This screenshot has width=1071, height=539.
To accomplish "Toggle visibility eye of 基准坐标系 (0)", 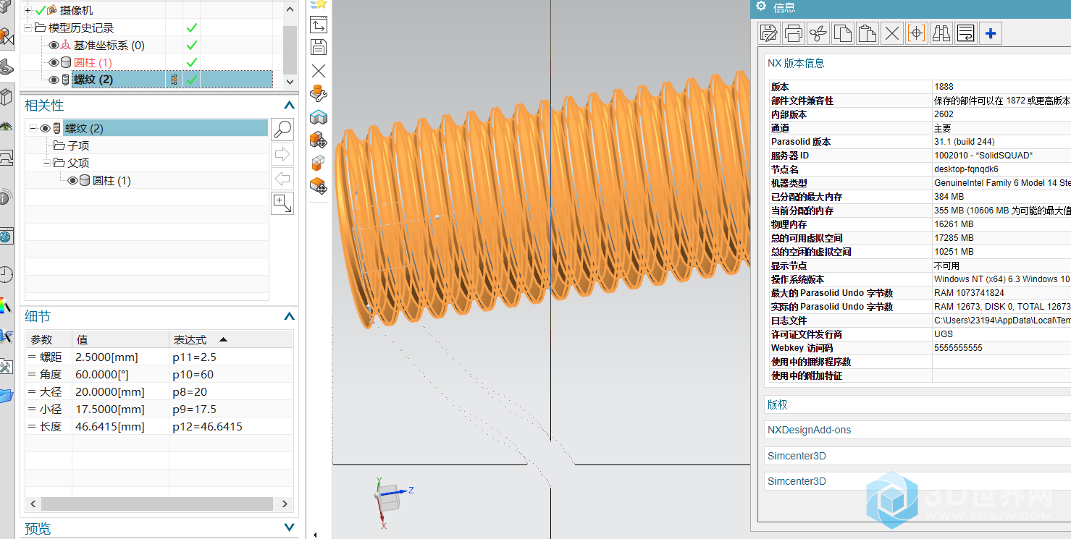I will [54, 45].
